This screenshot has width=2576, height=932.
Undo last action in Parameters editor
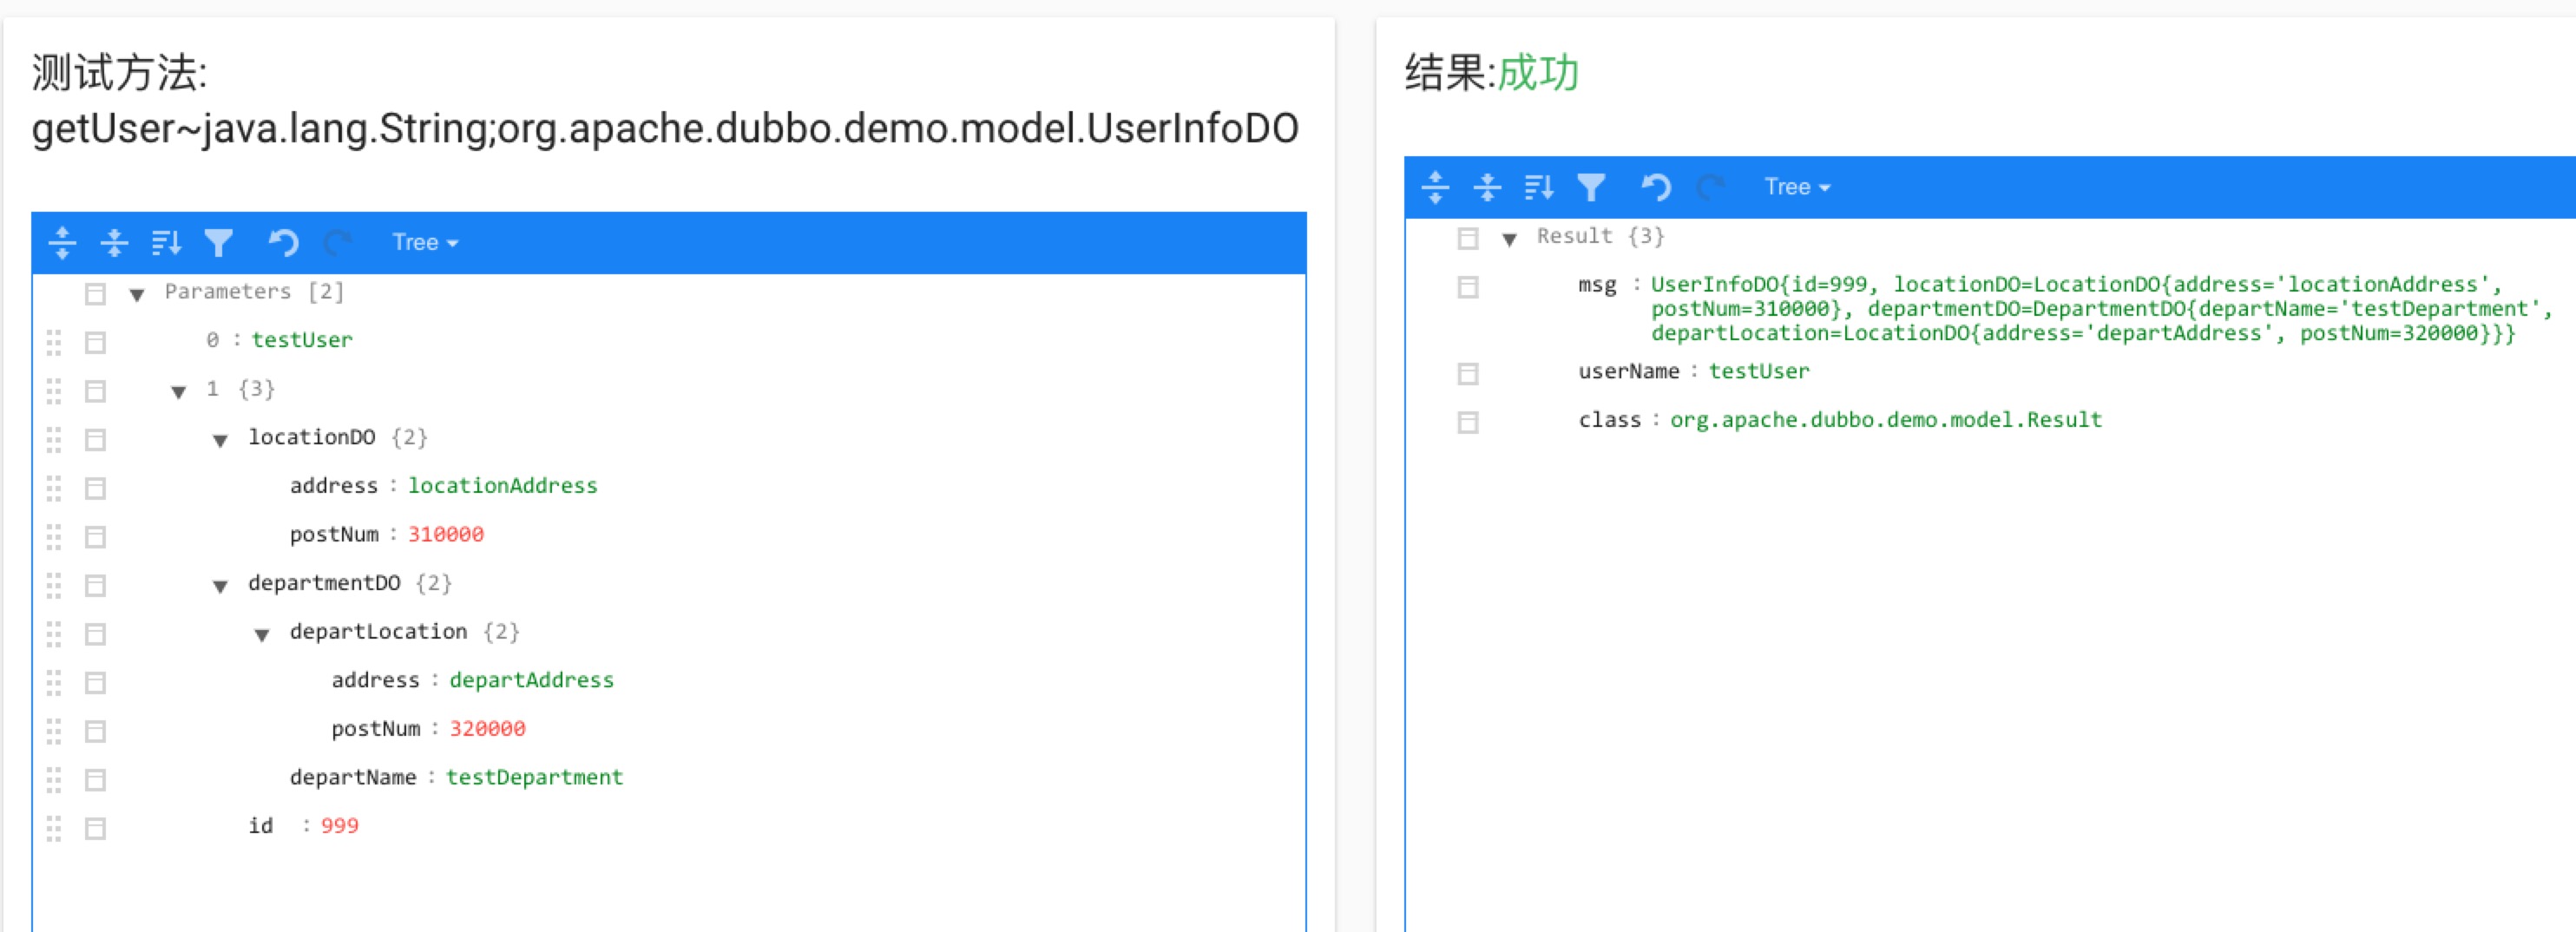click(283, 243)
